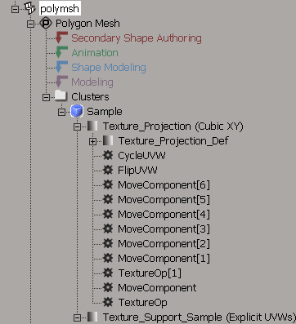296x324 pixels.
Task: Select Texture_Support_Sample (Explicit UVWs) item
Action: pyautogui.click(x=199, y=317)
